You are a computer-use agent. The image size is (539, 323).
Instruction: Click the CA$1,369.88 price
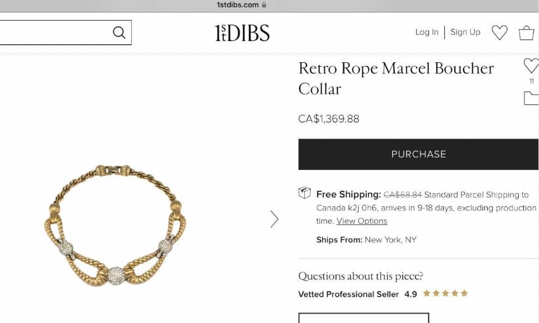328,119
